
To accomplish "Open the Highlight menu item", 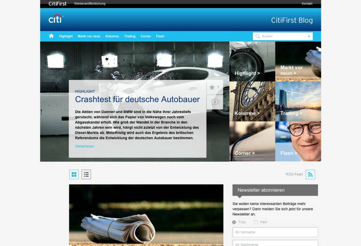I will (66, 36).
